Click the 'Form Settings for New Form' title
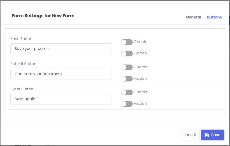The height and width of the screenshot is (146, 230). pos(43,16)
